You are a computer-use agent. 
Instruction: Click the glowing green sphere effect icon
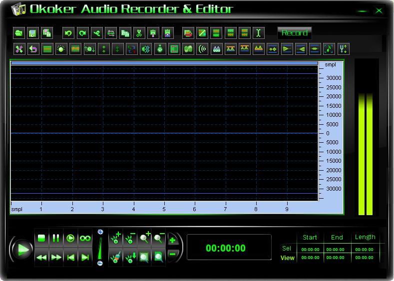pyautogui.click(x=61, y=49)
